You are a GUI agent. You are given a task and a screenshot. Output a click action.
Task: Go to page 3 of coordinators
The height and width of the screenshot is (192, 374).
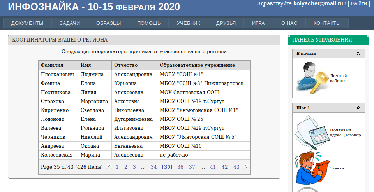[134, 167]
